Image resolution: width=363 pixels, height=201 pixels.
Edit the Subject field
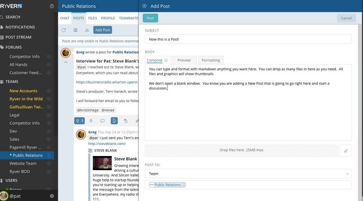click(x=248, y=39)
